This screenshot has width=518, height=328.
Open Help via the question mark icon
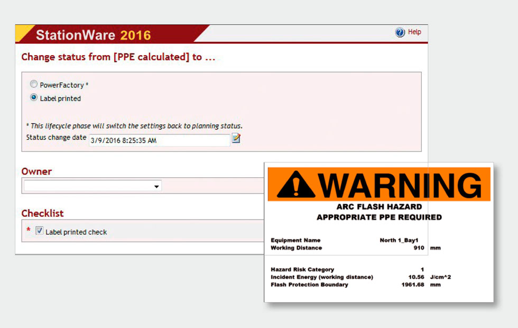(x=400, y=32)
